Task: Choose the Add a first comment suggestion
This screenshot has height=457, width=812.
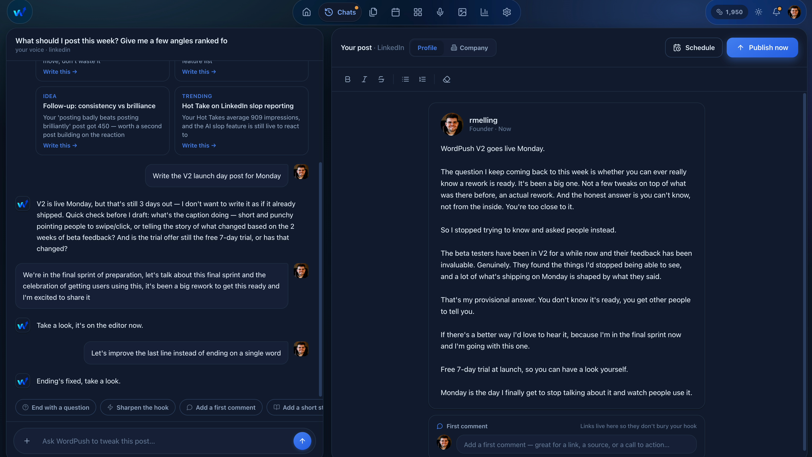Action: [221, 407]
